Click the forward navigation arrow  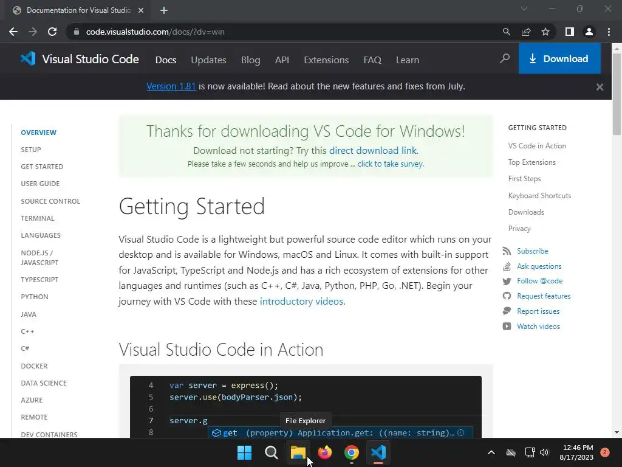pos(33,32)
